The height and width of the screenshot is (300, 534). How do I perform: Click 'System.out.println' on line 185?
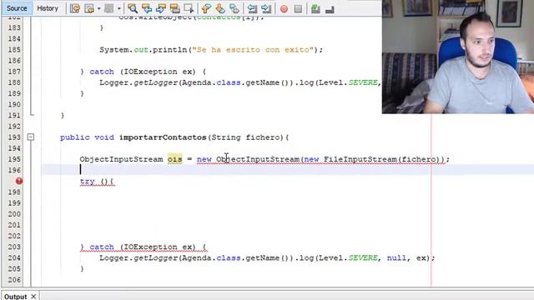143,50
